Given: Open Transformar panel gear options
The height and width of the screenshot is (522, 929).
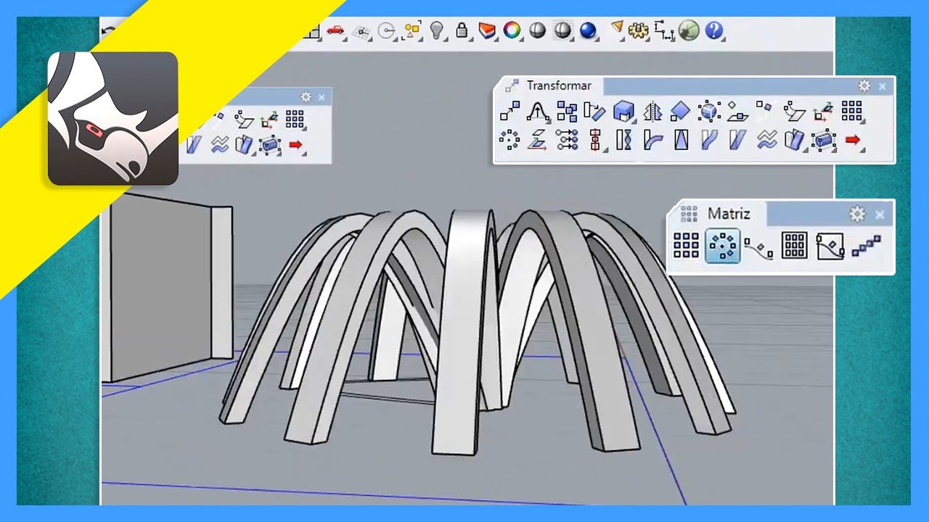Looking at the screenshot, I should pos(864,86).
